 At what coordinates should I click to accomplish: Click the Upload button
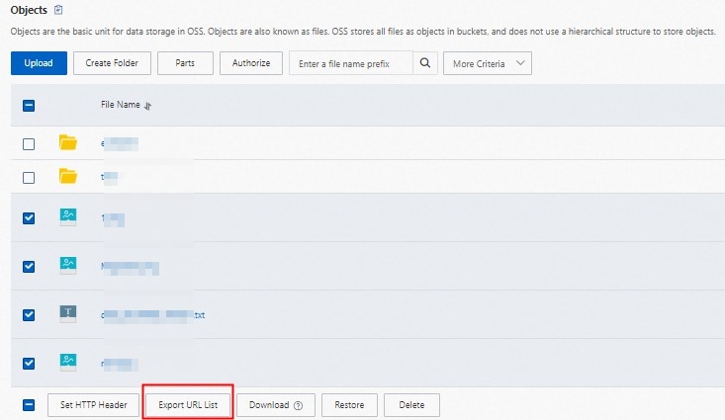[x=39, y=63]
